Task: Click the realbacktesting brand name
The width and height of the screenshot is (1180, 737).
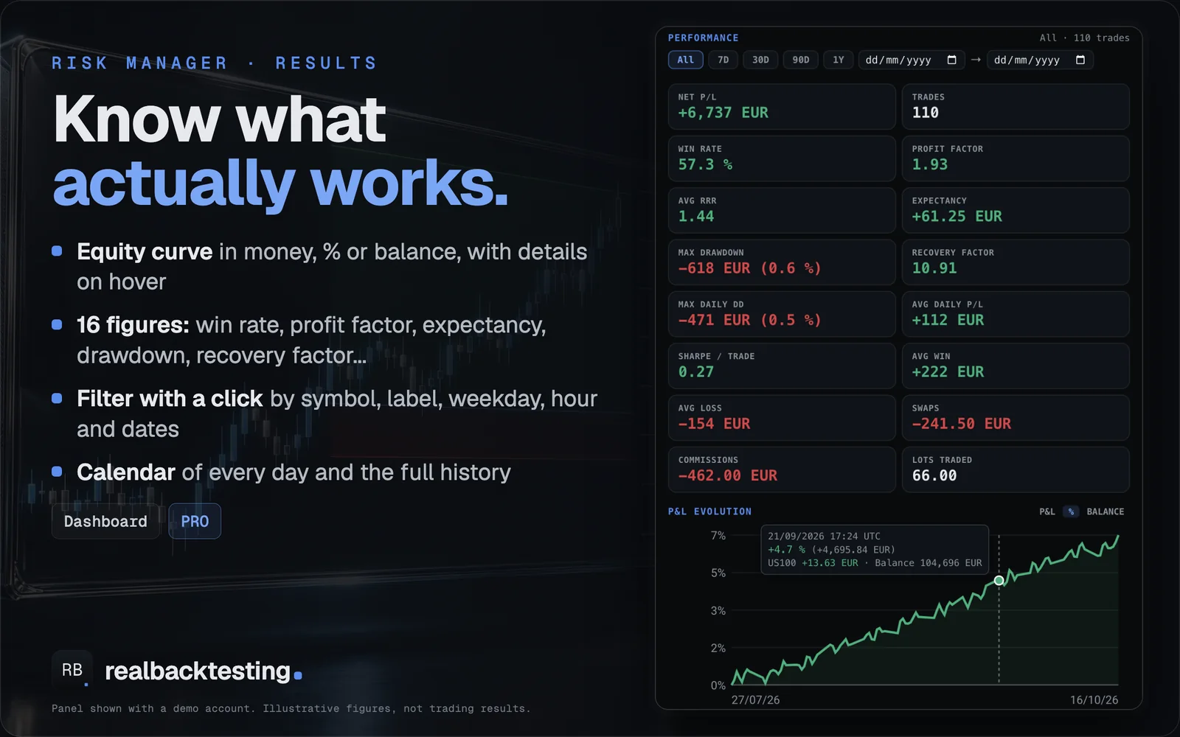Action: (x=204, y=671)
